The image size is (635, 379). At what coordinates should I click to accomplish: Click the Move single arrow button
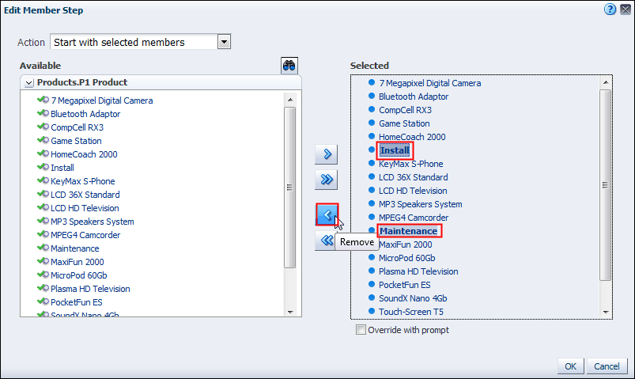(326, 153)
